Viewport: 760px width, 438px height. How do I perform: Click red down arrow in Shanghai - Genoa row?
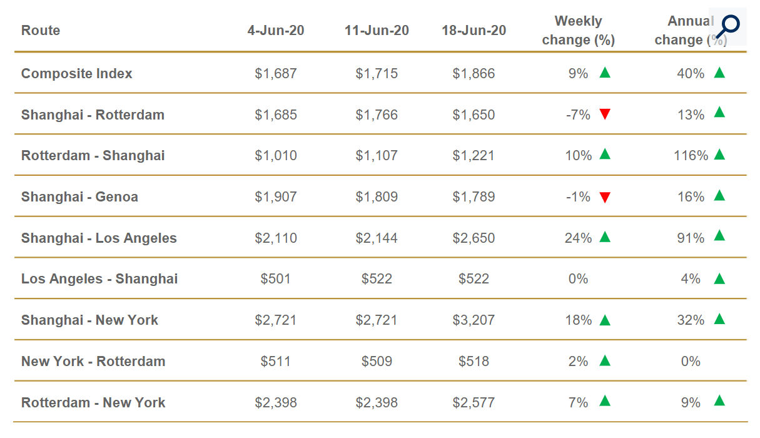pos(604,197)
